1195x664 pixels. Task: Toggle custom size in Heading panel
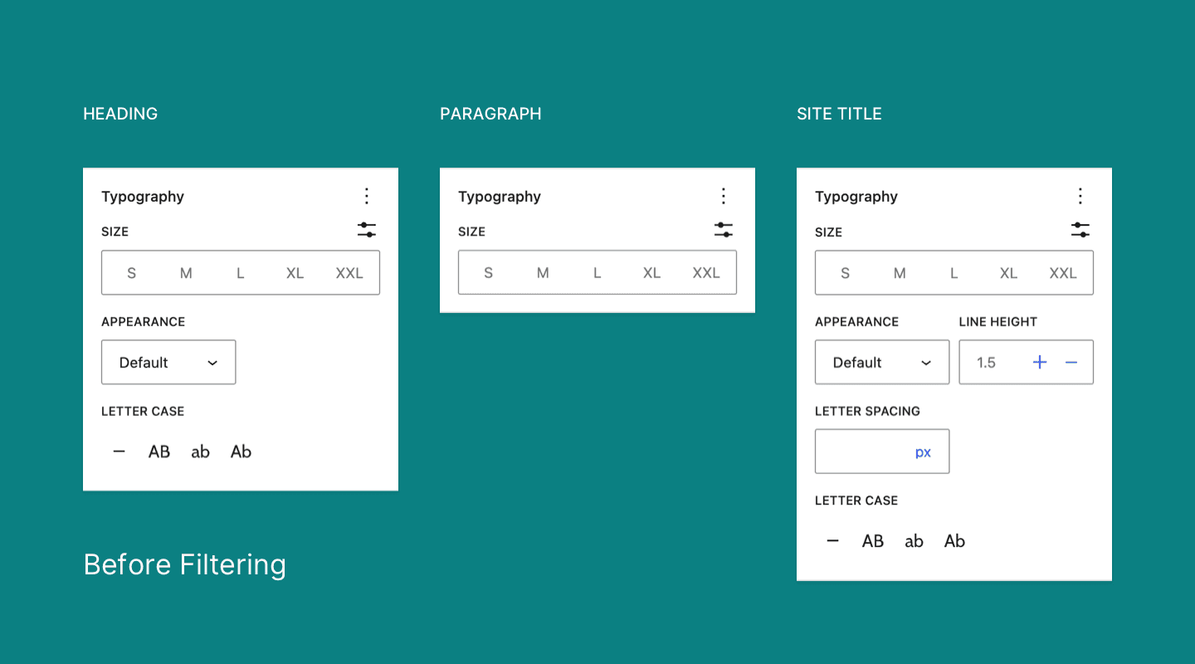pyautogui.click(x=367, y=231)
